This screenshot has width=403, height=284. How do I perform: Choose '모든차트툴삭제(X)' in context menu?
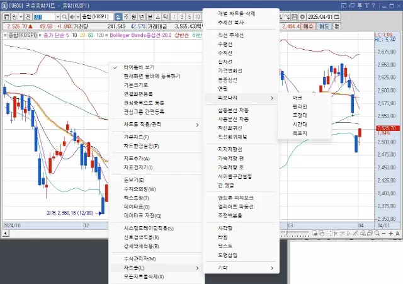[x=156, y=277]
